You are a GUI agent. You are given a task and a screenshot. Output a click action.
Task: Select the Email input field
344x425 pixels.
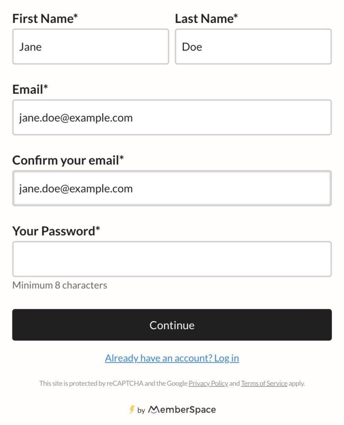click(x=172, y=117)
